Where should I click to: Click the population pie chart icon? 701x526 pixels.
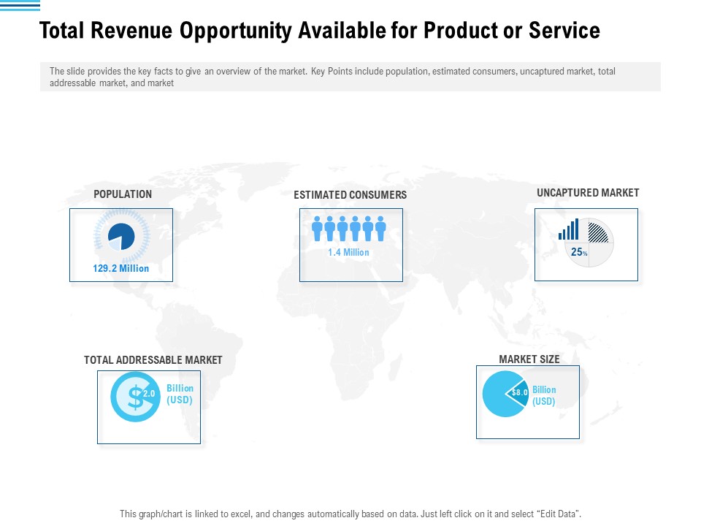click(121, 237)
